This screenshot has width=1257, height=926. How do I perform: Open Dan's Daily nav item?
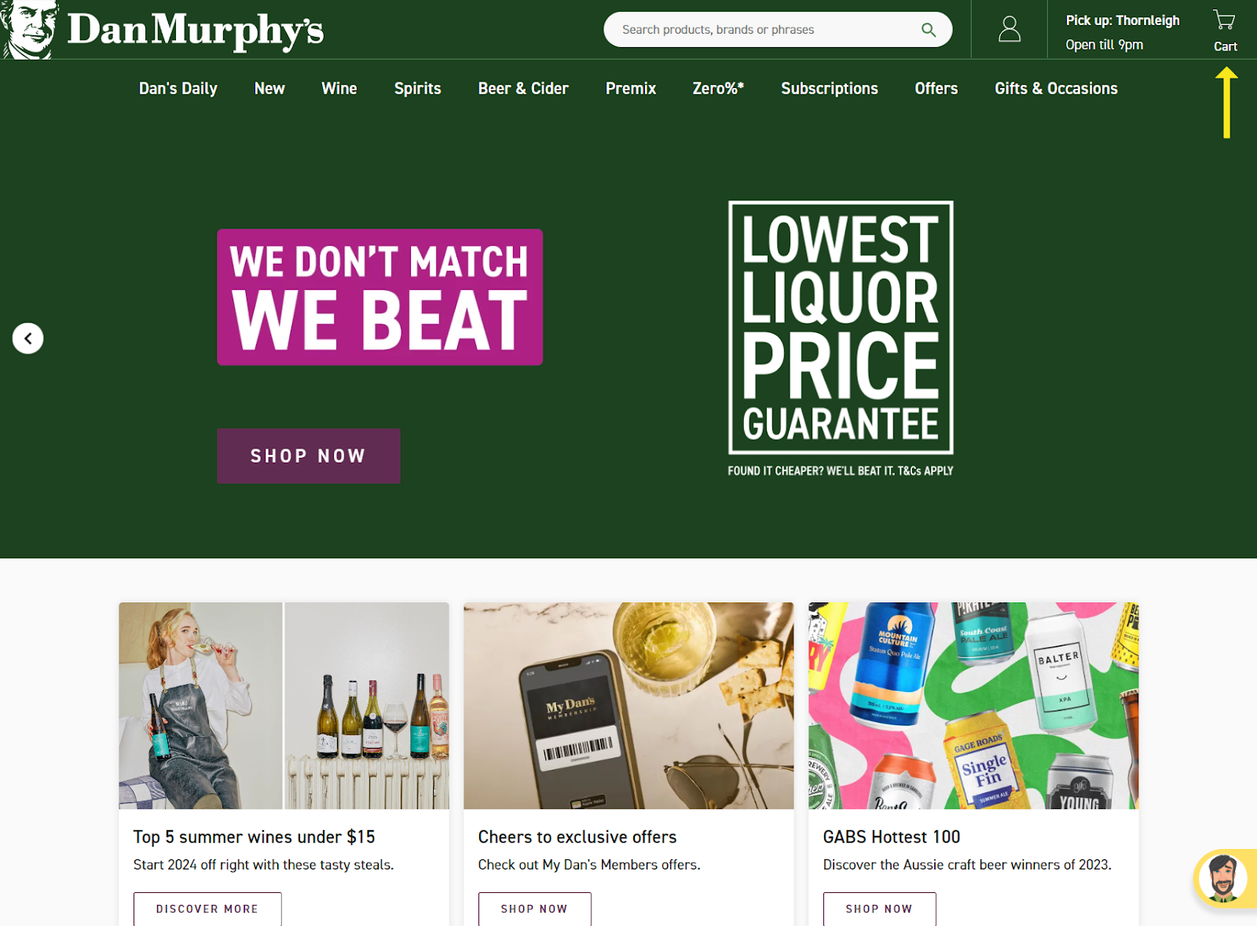coord(178,89)
